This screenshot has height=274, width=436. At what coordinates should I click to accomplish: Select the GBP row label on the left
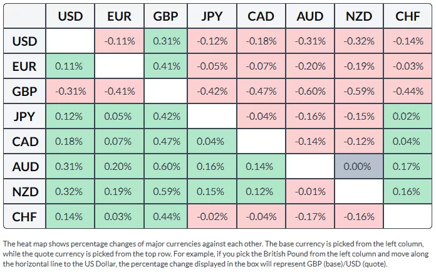[25, 92]
